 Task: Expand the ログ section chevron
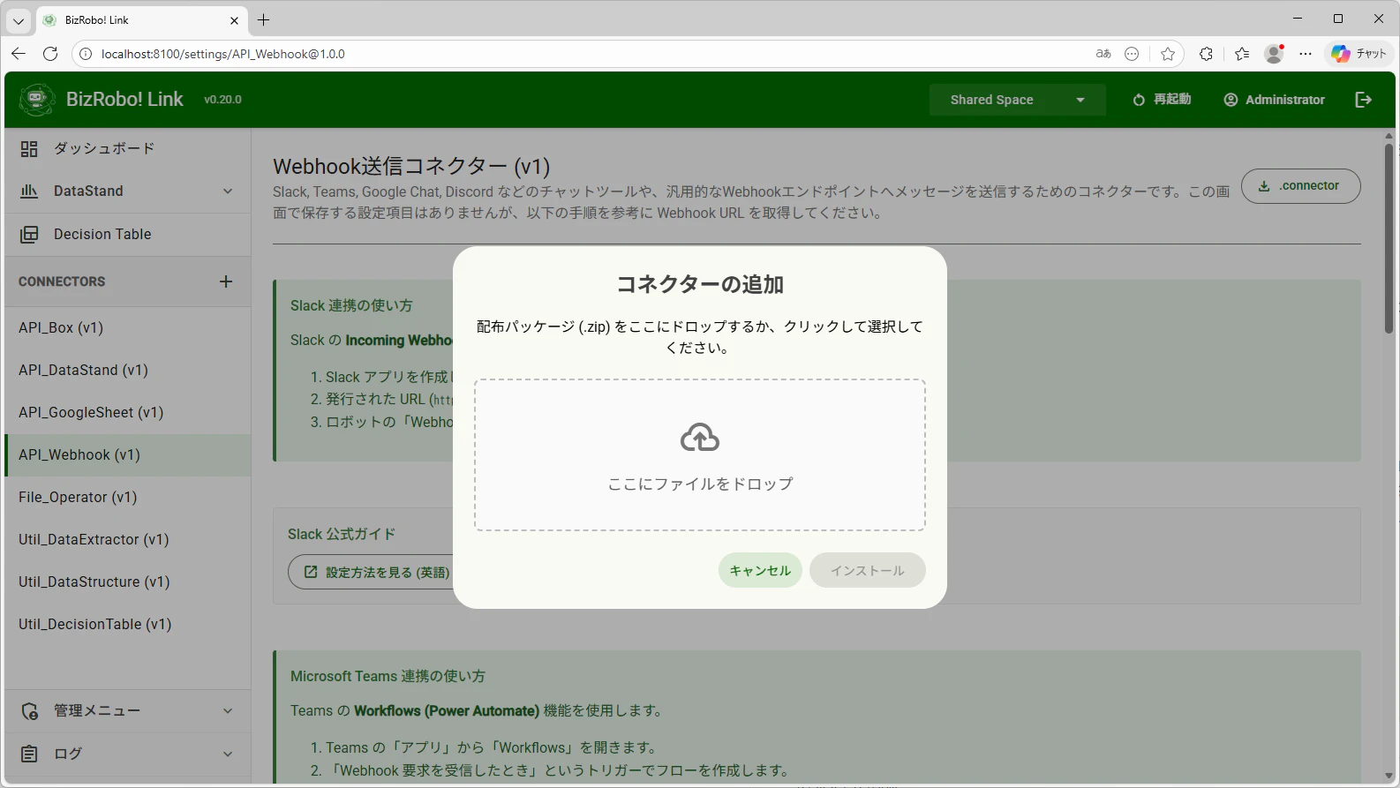(x=228, y=754)
